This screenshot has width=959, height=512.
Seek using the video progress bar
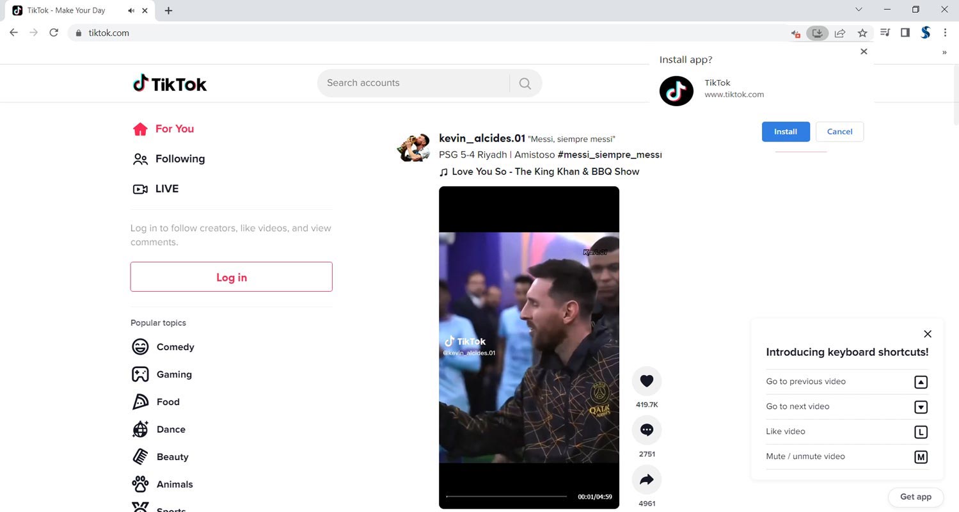507,496
